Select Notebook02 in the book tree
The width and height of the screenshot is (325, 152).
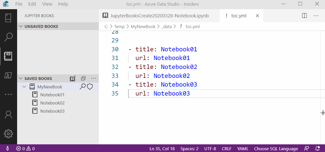pyautogui.click(x=52, y=103)
